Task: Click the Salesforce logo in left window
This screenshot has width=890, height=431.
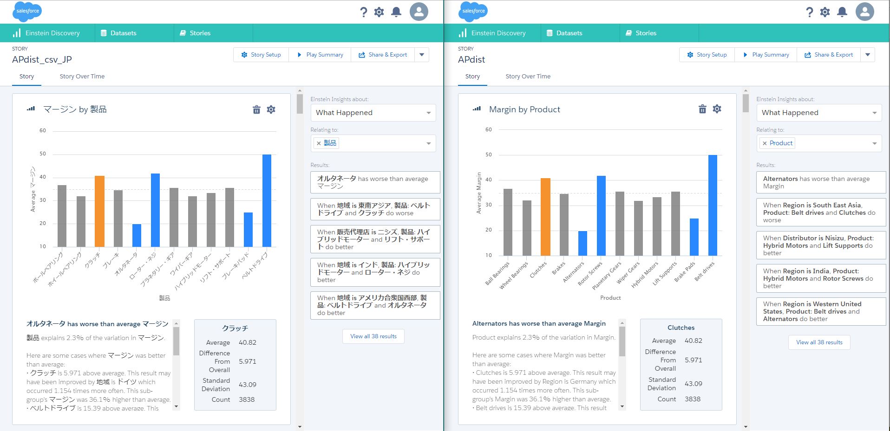Action: coord(27,12)
